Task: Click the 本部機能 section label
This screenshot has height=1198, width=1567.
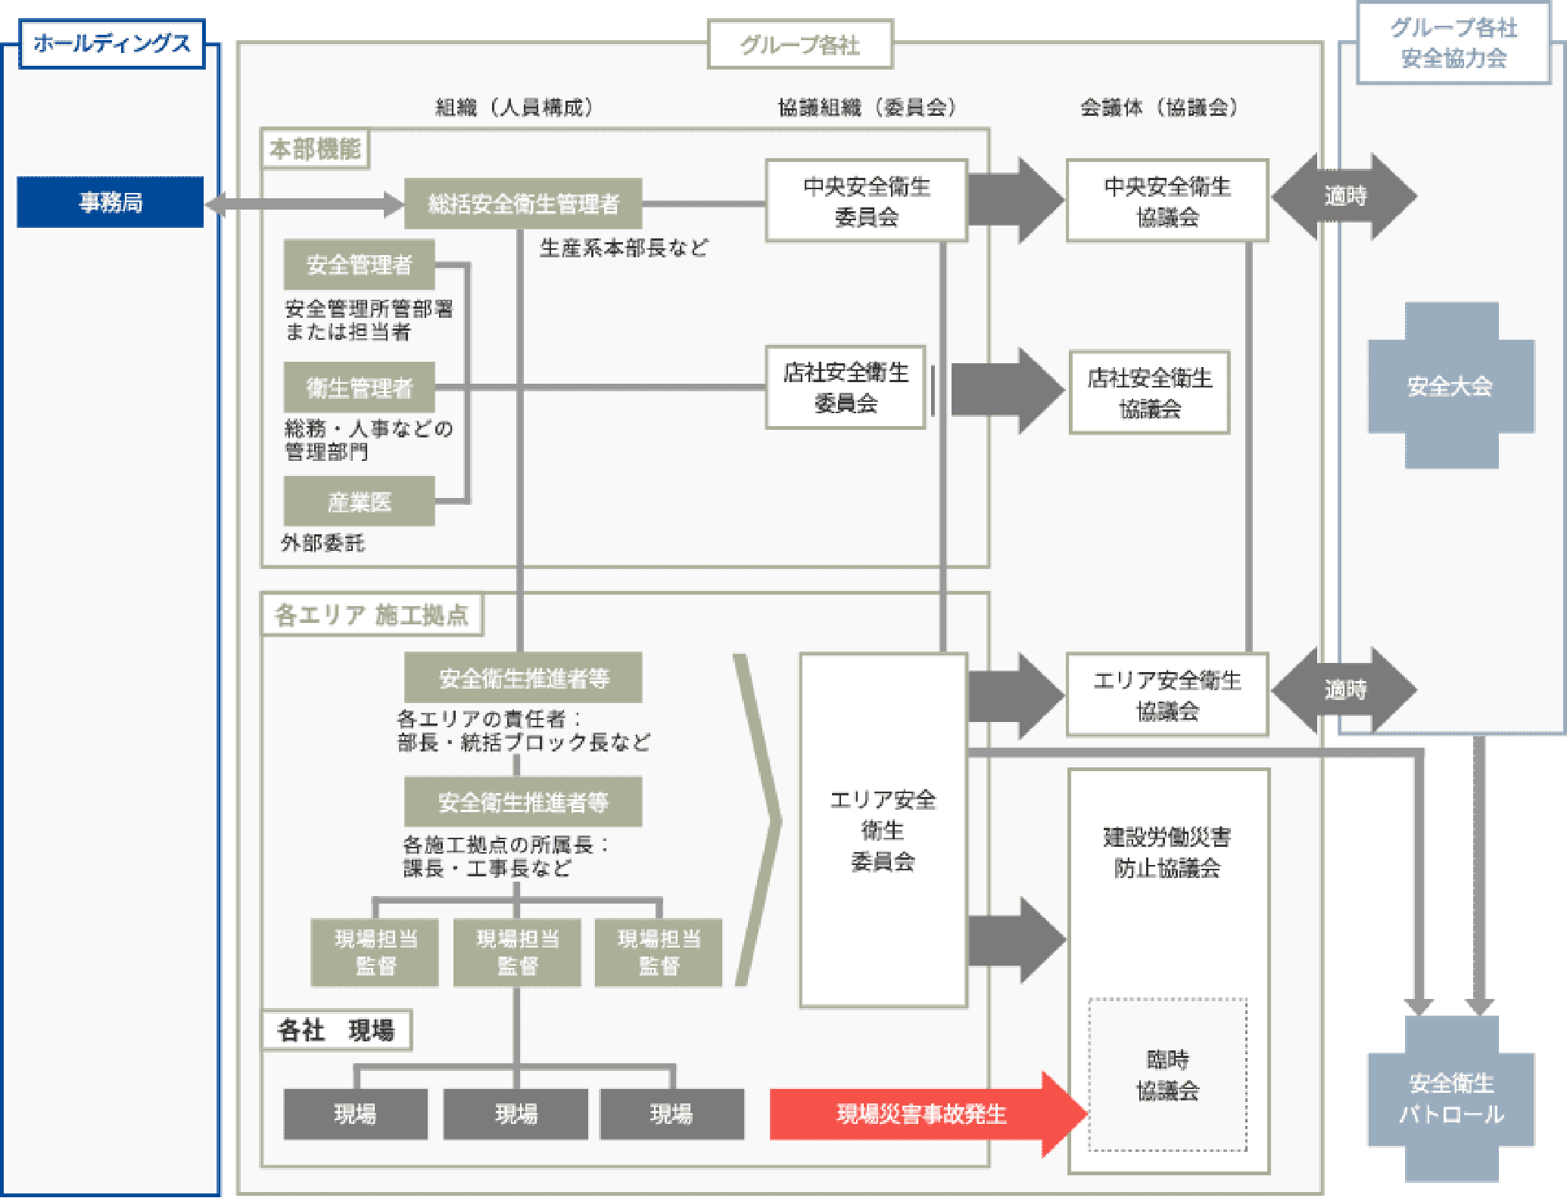Action: coord(315,149)
